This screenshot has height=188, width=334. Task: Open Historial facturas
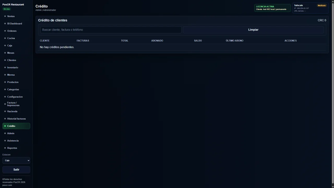16,119
